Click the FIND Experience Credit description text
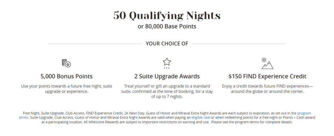This screenshot has height=136, width=334. [x=267, y=89]
